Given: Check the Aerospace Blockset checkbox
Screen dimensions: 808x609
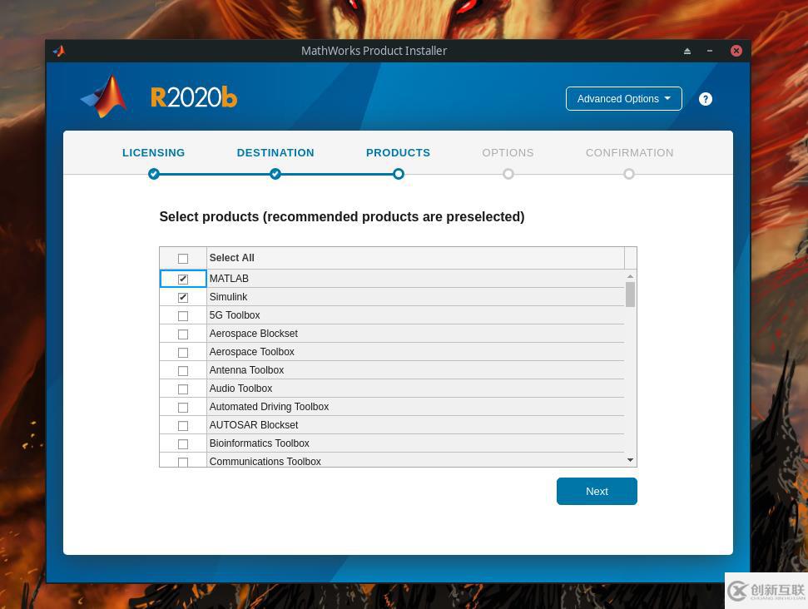Looking at the screenshot, I should (x=183, y=334).
